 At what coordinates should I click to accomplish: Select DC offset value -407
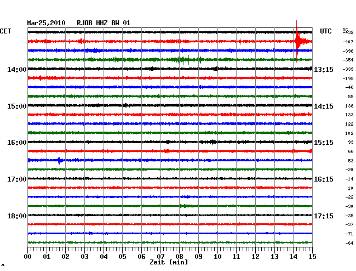pyautogui.click(x=348, y=42)
